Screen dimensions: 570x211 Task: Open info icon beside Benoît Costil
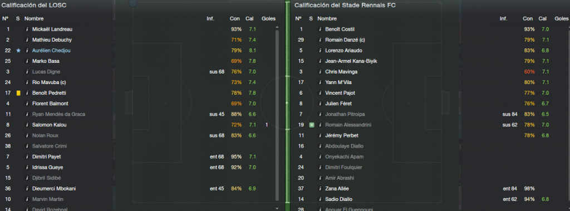pyautogui.click(x=320, y=29)
